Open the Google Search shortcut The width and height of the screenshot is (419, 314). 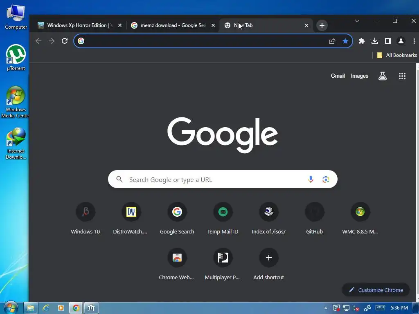point(177,219)
